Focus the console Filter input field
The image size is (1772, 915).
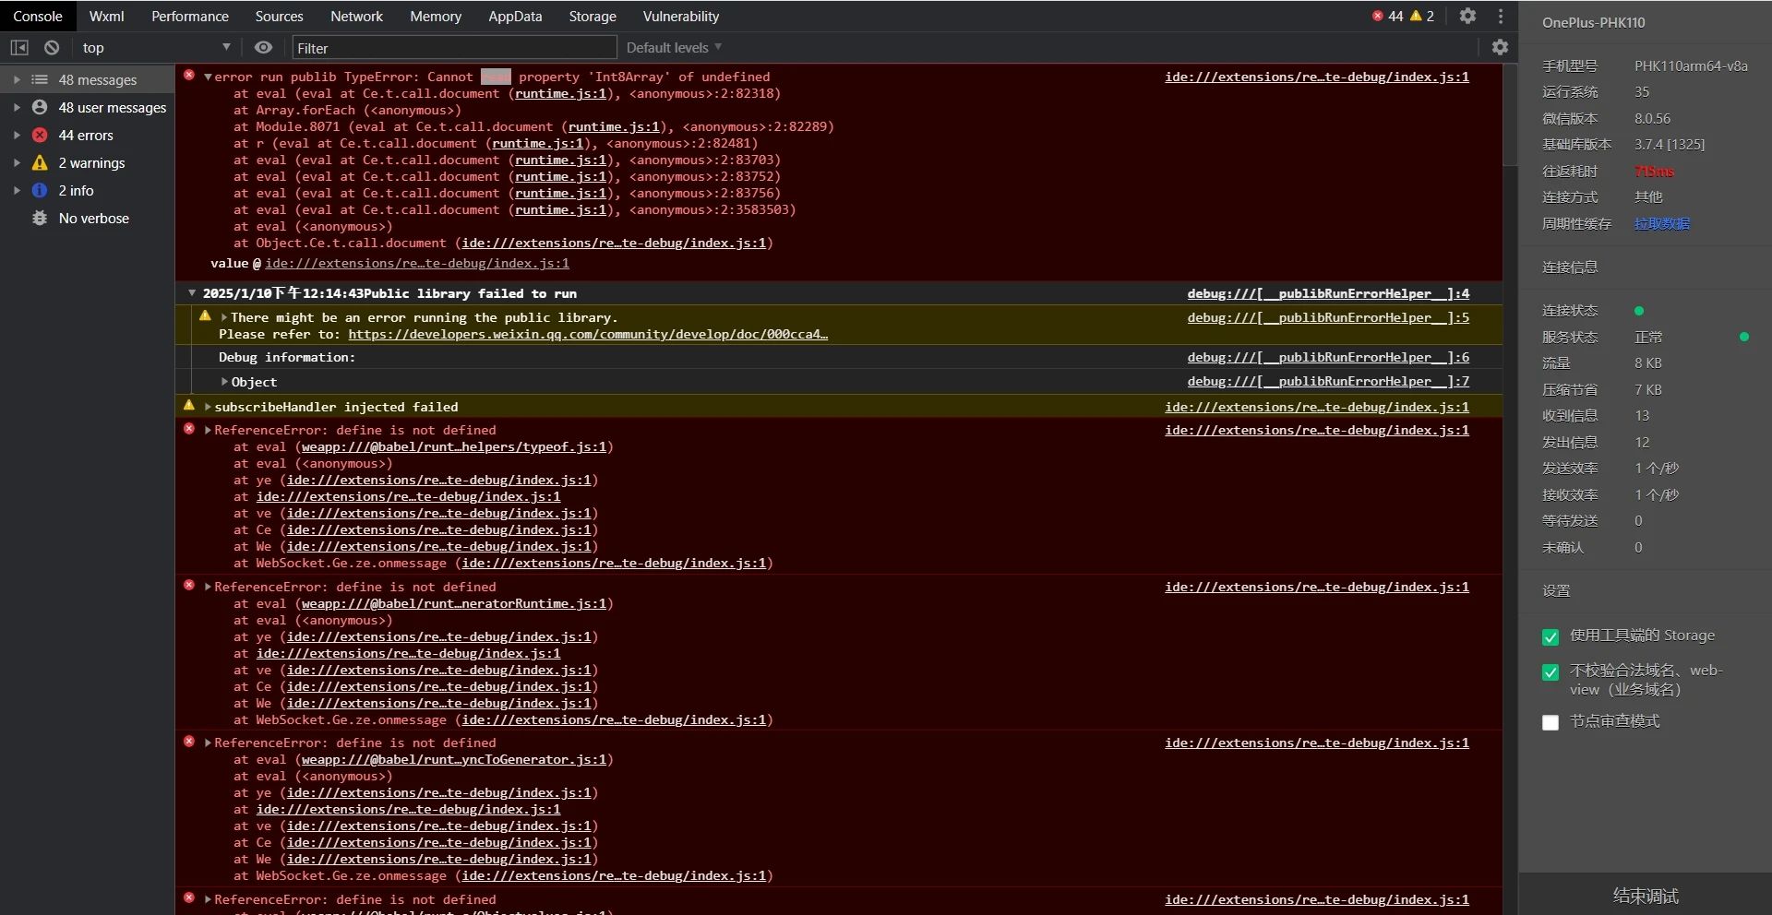point(454,47)
